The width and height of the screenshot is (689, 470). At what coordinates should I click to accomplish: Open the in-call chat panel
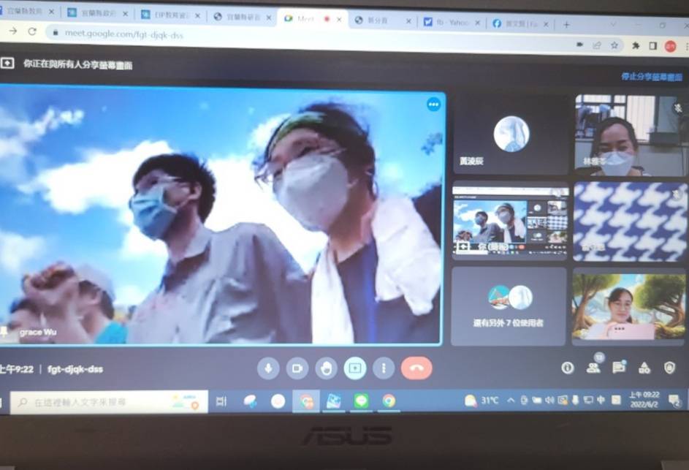click(620, 368)
